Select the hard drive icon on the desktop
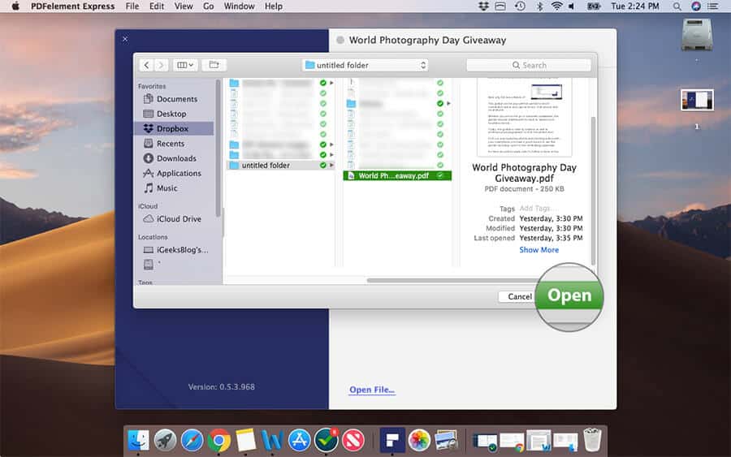731x457 pixels. coord(697,34)
